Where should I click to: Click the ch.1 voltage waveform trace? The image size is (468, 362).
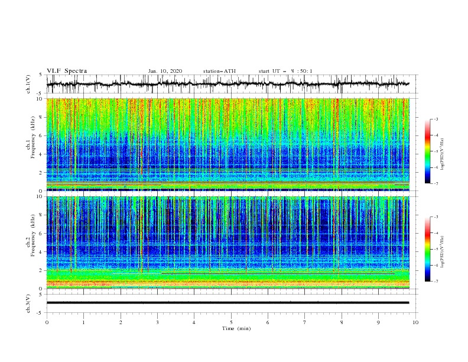click(227, 84)
